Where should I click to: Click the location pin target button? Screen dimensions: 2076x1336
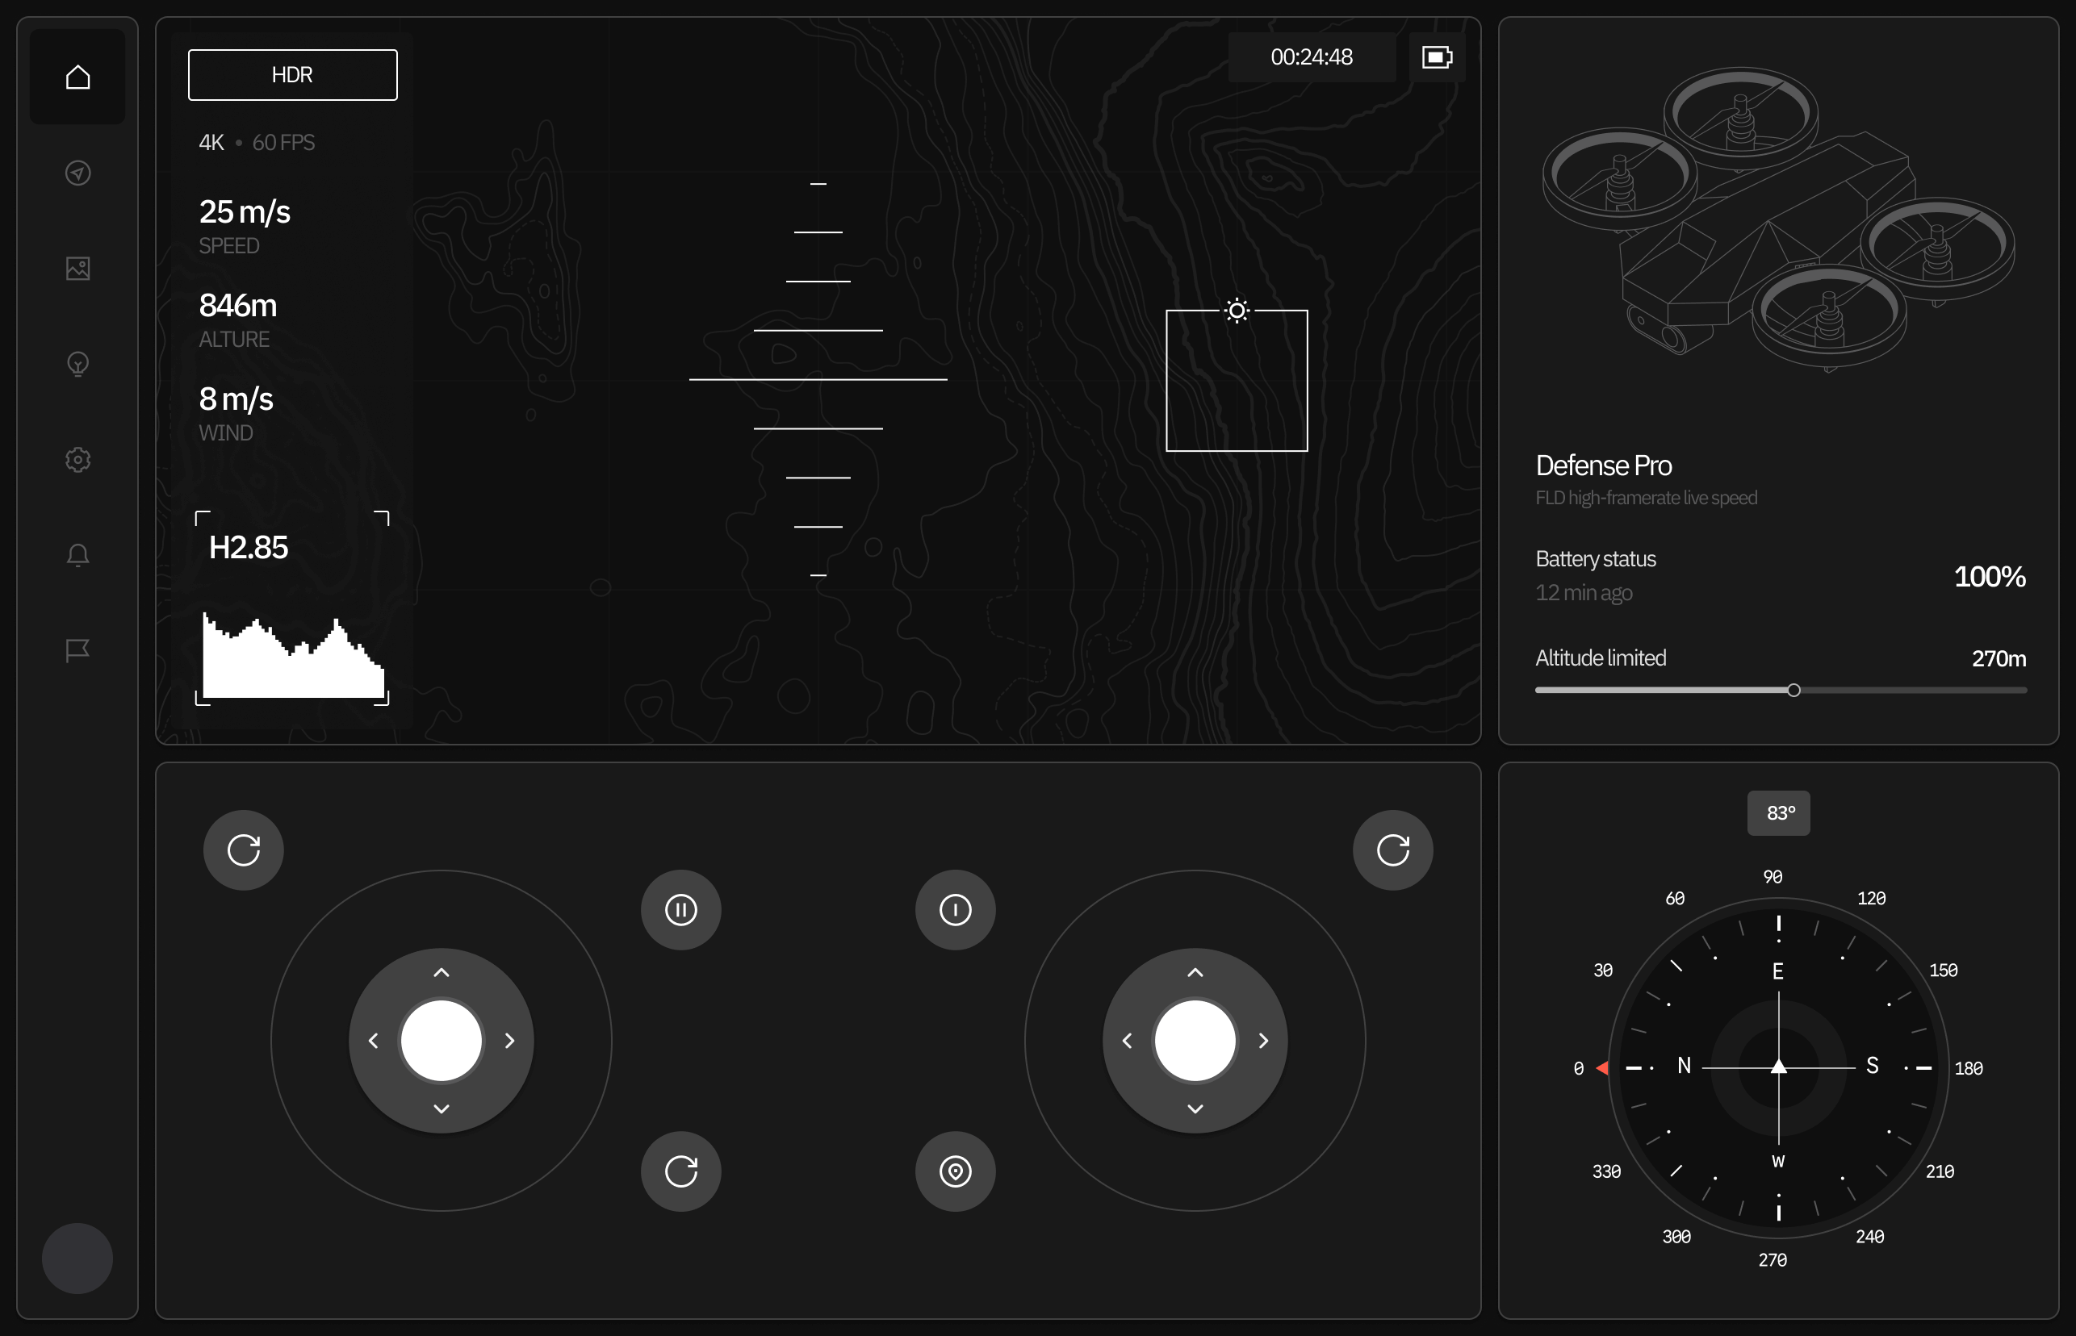point(956,1171)
